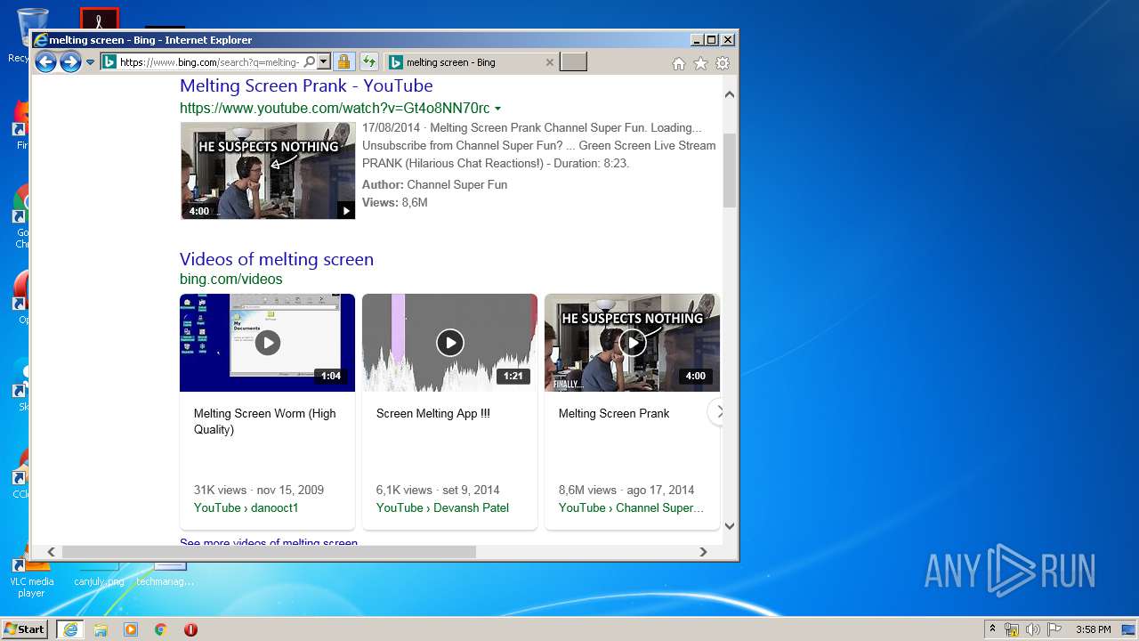Play the 'He Suspects Nothing' 4:00 result thumbnail

(x=268, y=171)
